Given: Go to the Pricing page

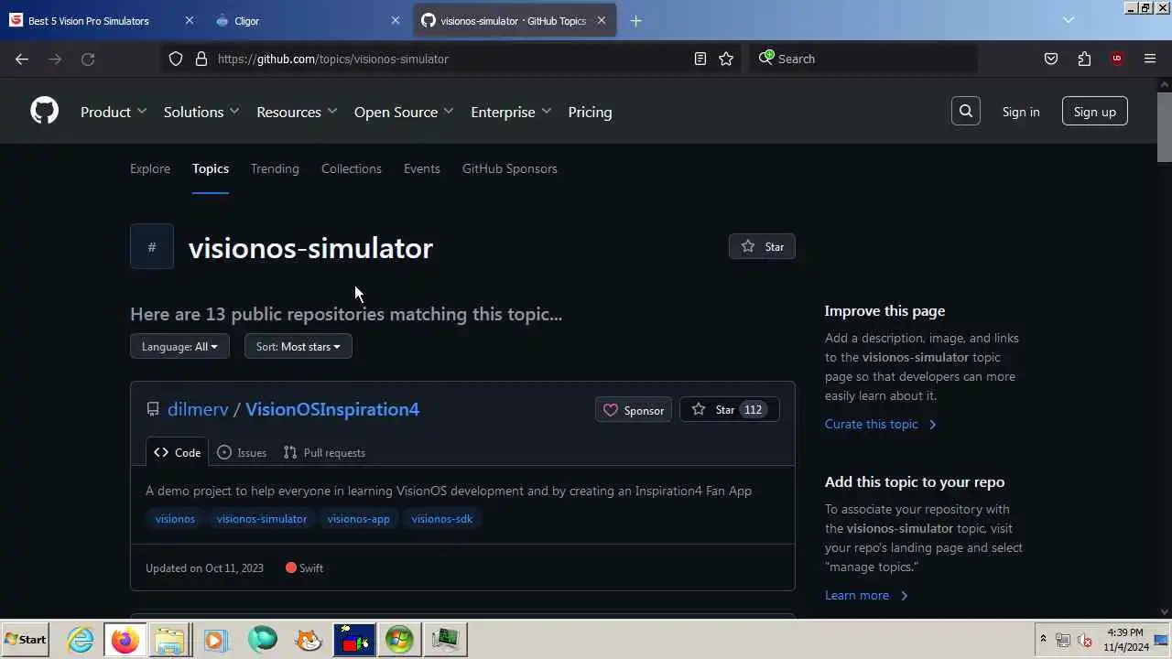Looking at the screenshot, I should point(590,112).
